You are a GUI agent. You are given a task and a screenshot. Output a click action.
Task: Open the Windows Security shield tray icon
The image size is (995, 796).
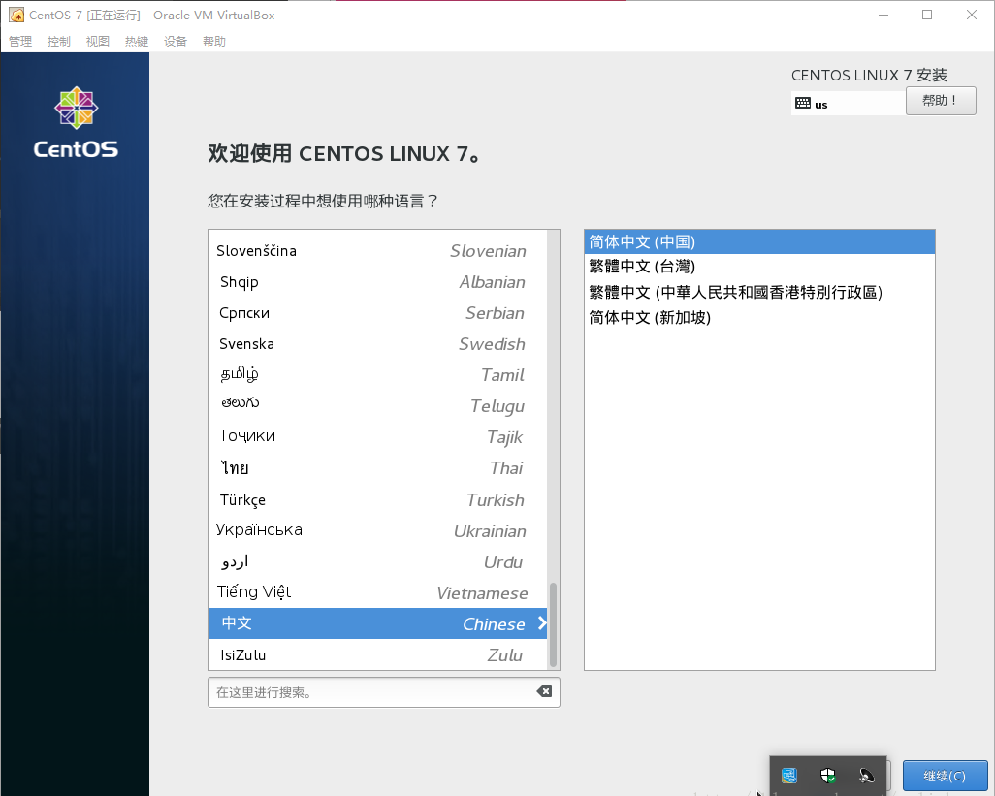coord(828,776)
